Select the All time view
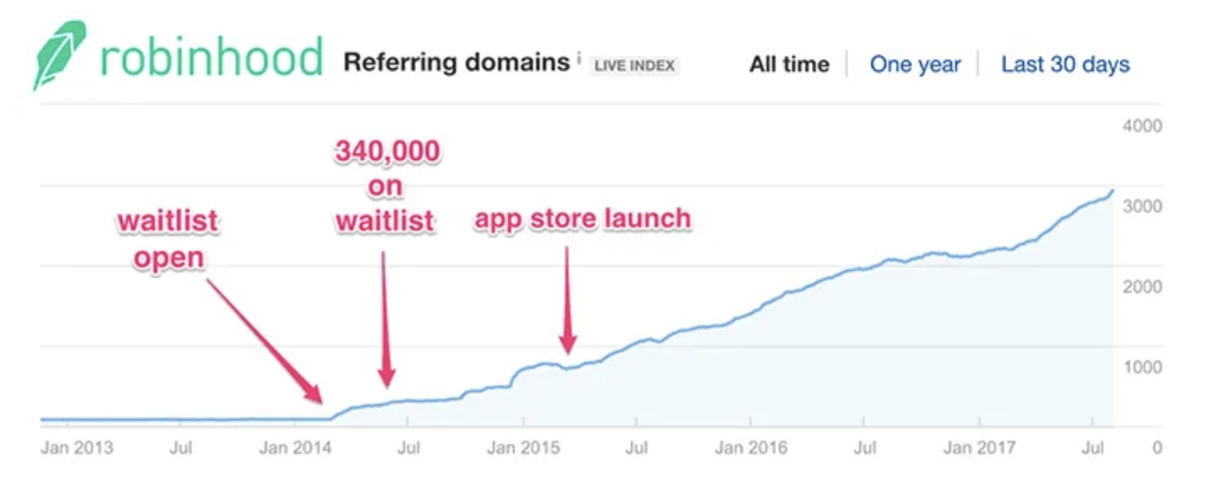The height and width of the screenshot is (497, 1221). coord(789,63)
